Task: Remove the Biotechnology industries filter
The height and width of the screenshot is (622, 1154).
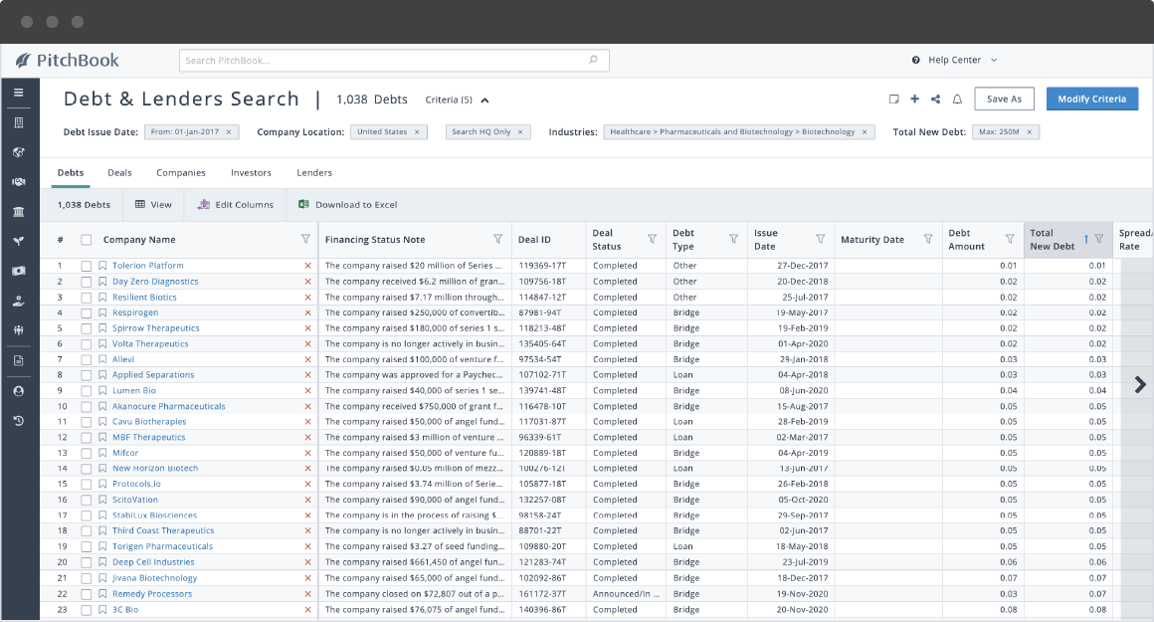Action: (x=865, y=132)
